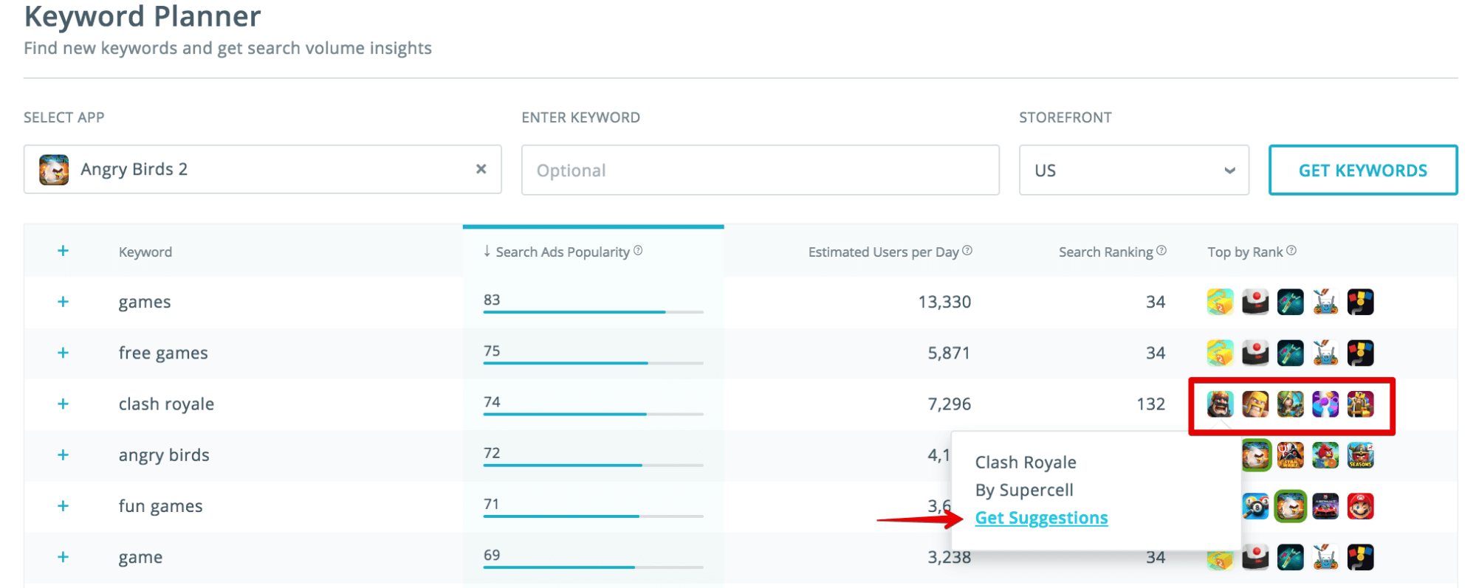Click Get Suggestions link in Clash Royale popup

(x=1041, y=518)
